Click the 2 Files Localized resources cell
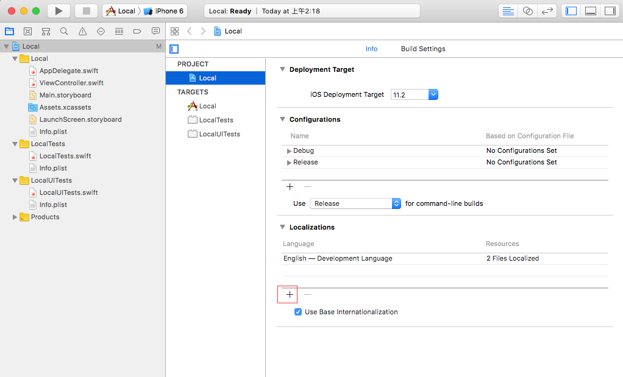 click(513, 258)
